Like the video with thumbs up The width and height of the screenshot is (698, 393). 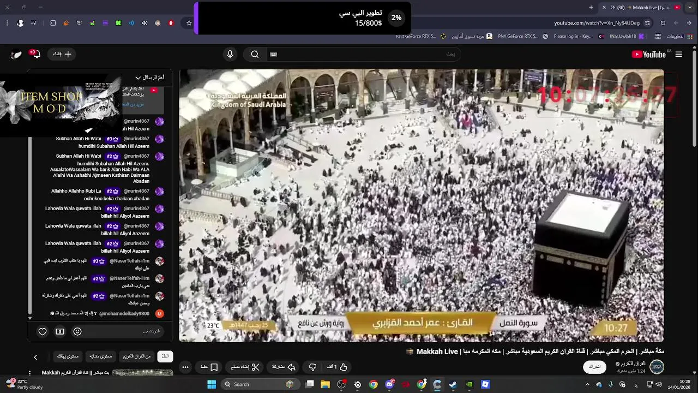(337, 367)
